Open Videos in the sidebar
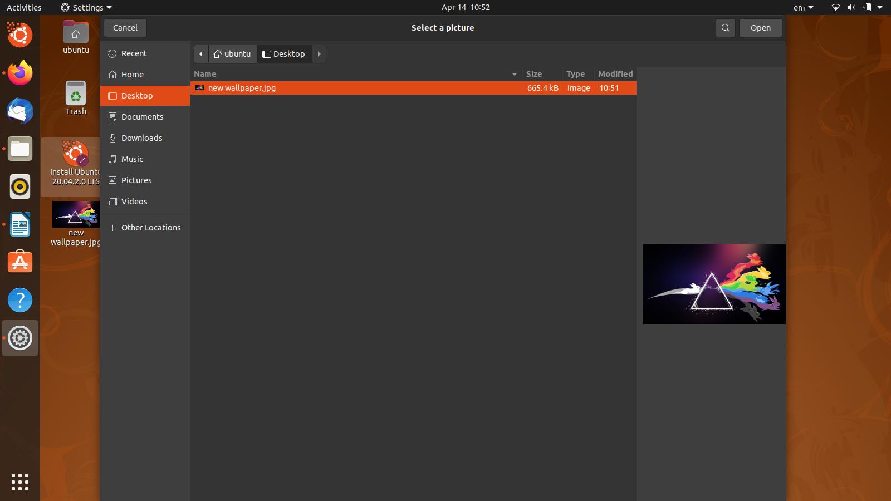Viewport: 891px width, 501px height. 145,202
